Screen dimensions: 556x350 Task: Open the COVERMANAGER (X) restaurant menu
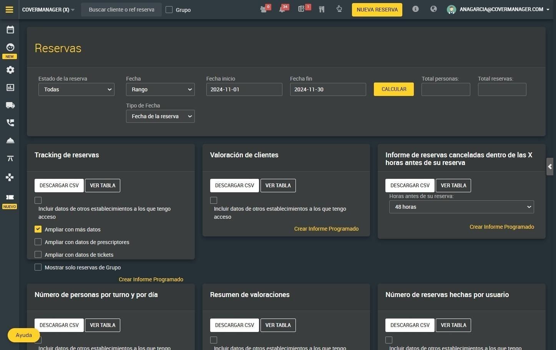point(48,10)
